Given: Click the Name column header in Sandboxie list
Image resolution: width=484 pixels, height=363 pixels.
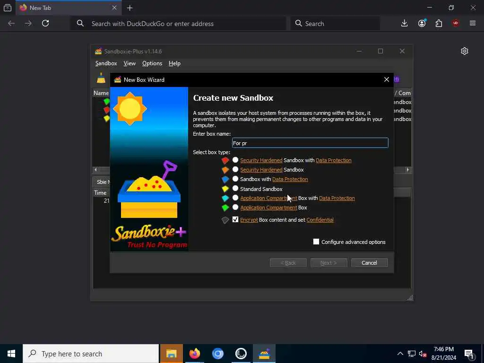Looking at the screenshot, I should pyautogui.click(x=101, y=93).
